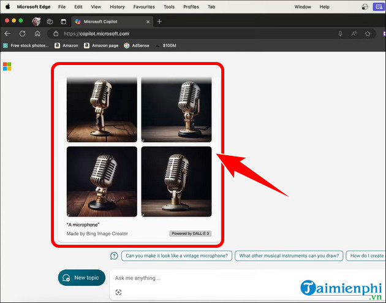Screen dimensions: 386x303
Task: Click the profile avatar in Edge
Action: point(36,21)
